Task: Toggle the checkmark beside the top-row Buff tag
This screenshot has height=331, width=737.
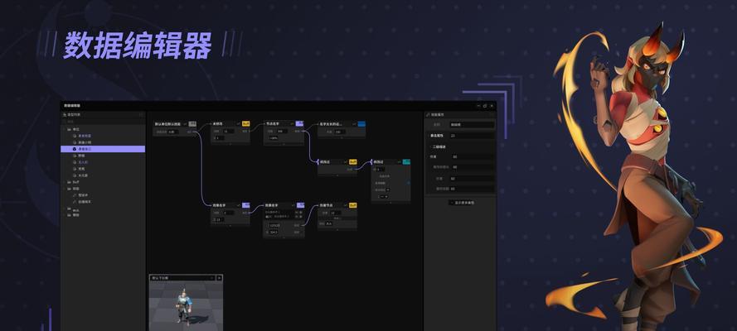Action: tap(239, 124)
